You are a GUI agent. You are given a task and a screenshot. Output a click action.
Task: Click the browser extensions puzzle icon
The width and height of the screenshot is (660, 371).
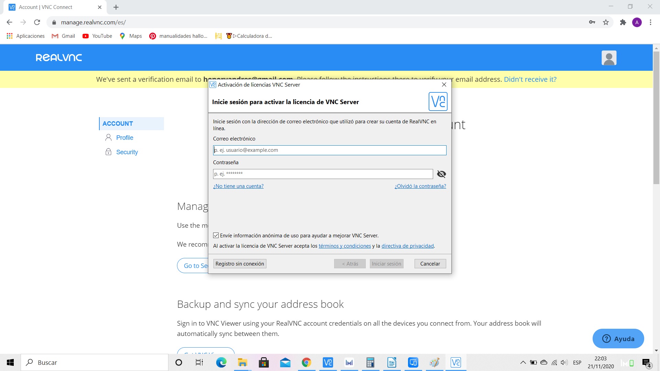(623, 22)
